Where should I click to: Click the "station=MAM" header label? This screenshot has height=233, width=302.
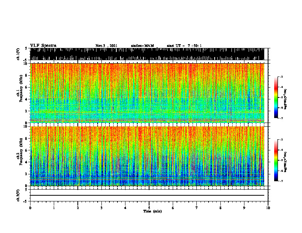click(142, 46)
